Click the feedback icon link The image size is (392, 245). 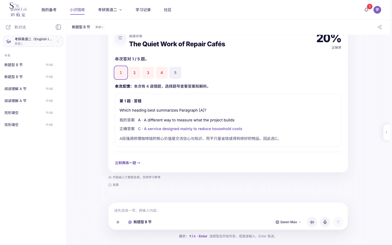[x=114, y=185]
